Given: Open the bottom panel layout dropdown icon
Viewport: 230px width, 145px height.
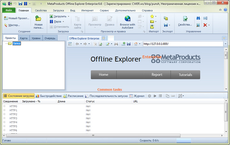Looking at the screenshot, I should 181,96.
